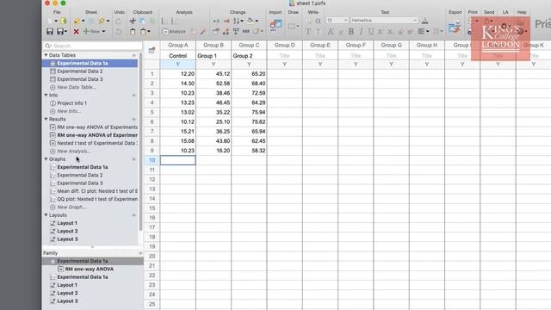Click row 10 header
This screenshot has height=310, width=551.
pyautogui.click(x=152, y=160)
